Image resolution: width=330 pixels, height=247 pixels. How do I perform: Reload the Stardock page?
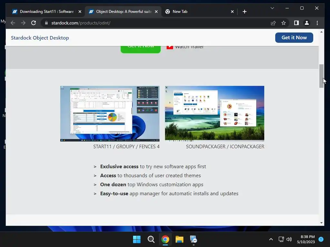[x=34, y=23]
